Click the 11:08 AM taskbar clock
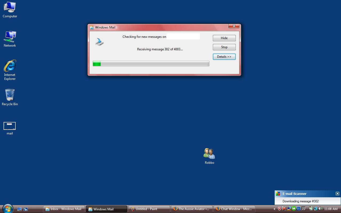The width and height of the screenshot is (341, 213). pos(331,209)
